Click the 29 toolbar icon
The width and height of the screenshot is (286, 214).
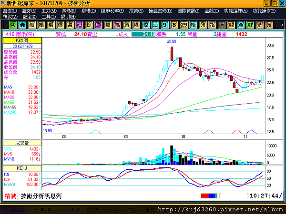pos(184,25)
